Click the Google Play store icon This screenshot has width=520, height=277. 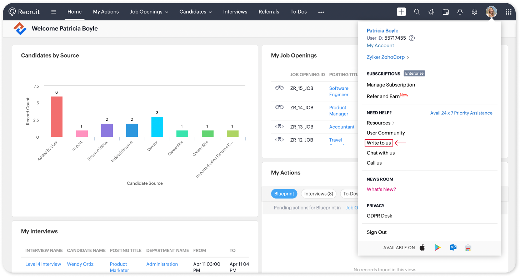(x=437, y=248)
